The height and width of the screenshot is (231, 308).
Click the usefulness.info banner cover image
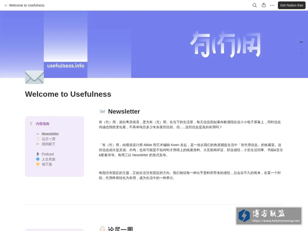coord(154,44)
